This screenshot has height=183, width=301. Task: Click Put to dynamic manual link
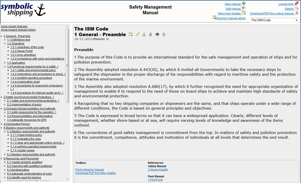(90, 170)
